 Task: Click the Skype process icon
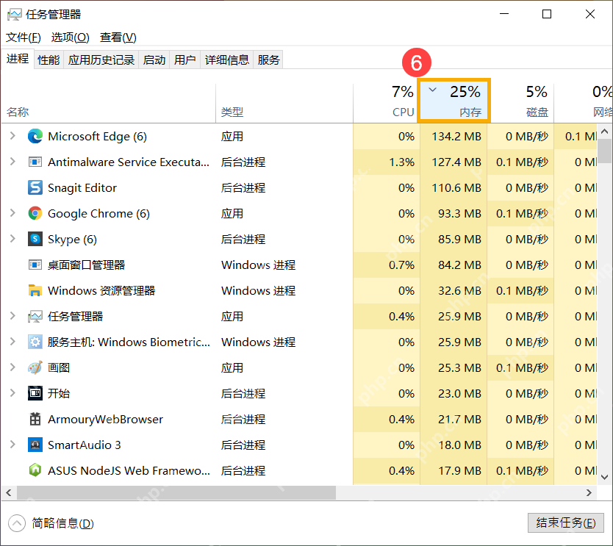click(x=35, y=239)
